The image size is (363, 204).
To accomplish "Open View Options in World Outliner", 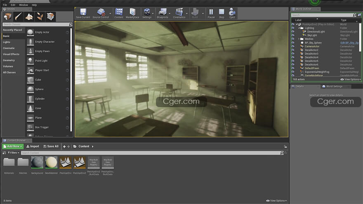I will point(351,79).
